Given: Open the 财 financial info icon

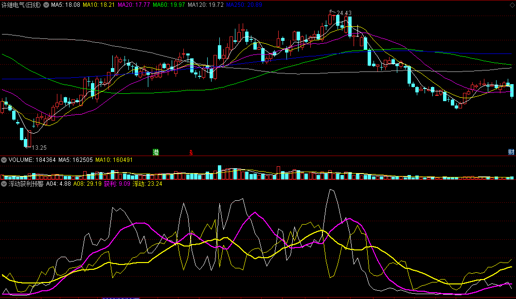Looking at the screenshot, I should [x=511, y=152].
